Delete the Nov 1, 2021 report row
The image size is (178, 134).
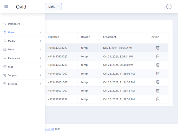coord(158,48)
